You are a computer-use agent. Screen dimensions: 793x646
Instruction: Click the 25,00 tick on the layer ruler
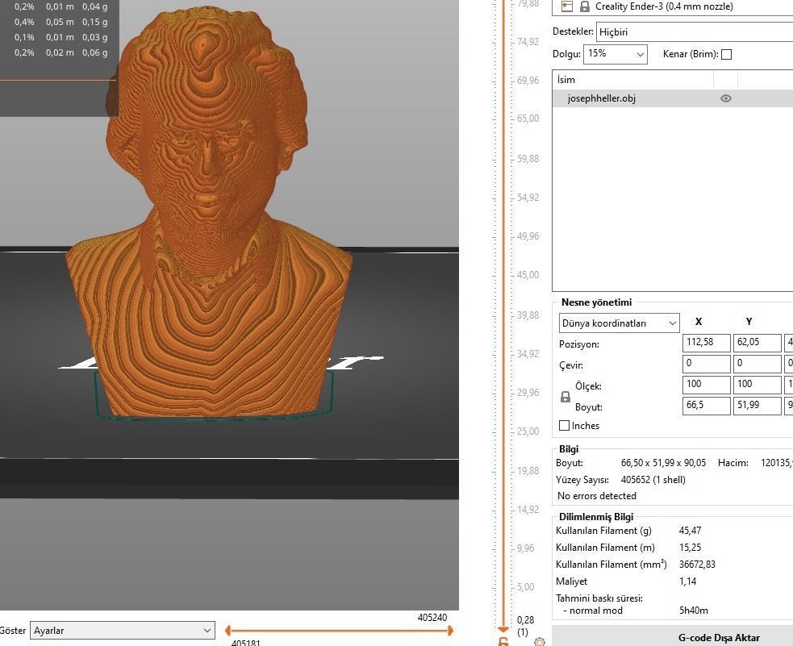[528, 431]
